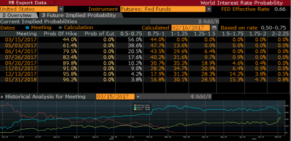Select the 12/13/2017 meeting row date
This screenshot has height=141, width=291.
[x=21, y=74]
